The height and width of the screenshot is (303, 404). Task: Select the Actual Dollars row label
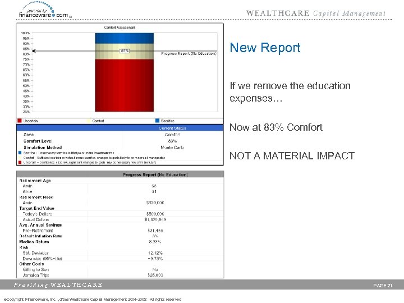point(36,219)
